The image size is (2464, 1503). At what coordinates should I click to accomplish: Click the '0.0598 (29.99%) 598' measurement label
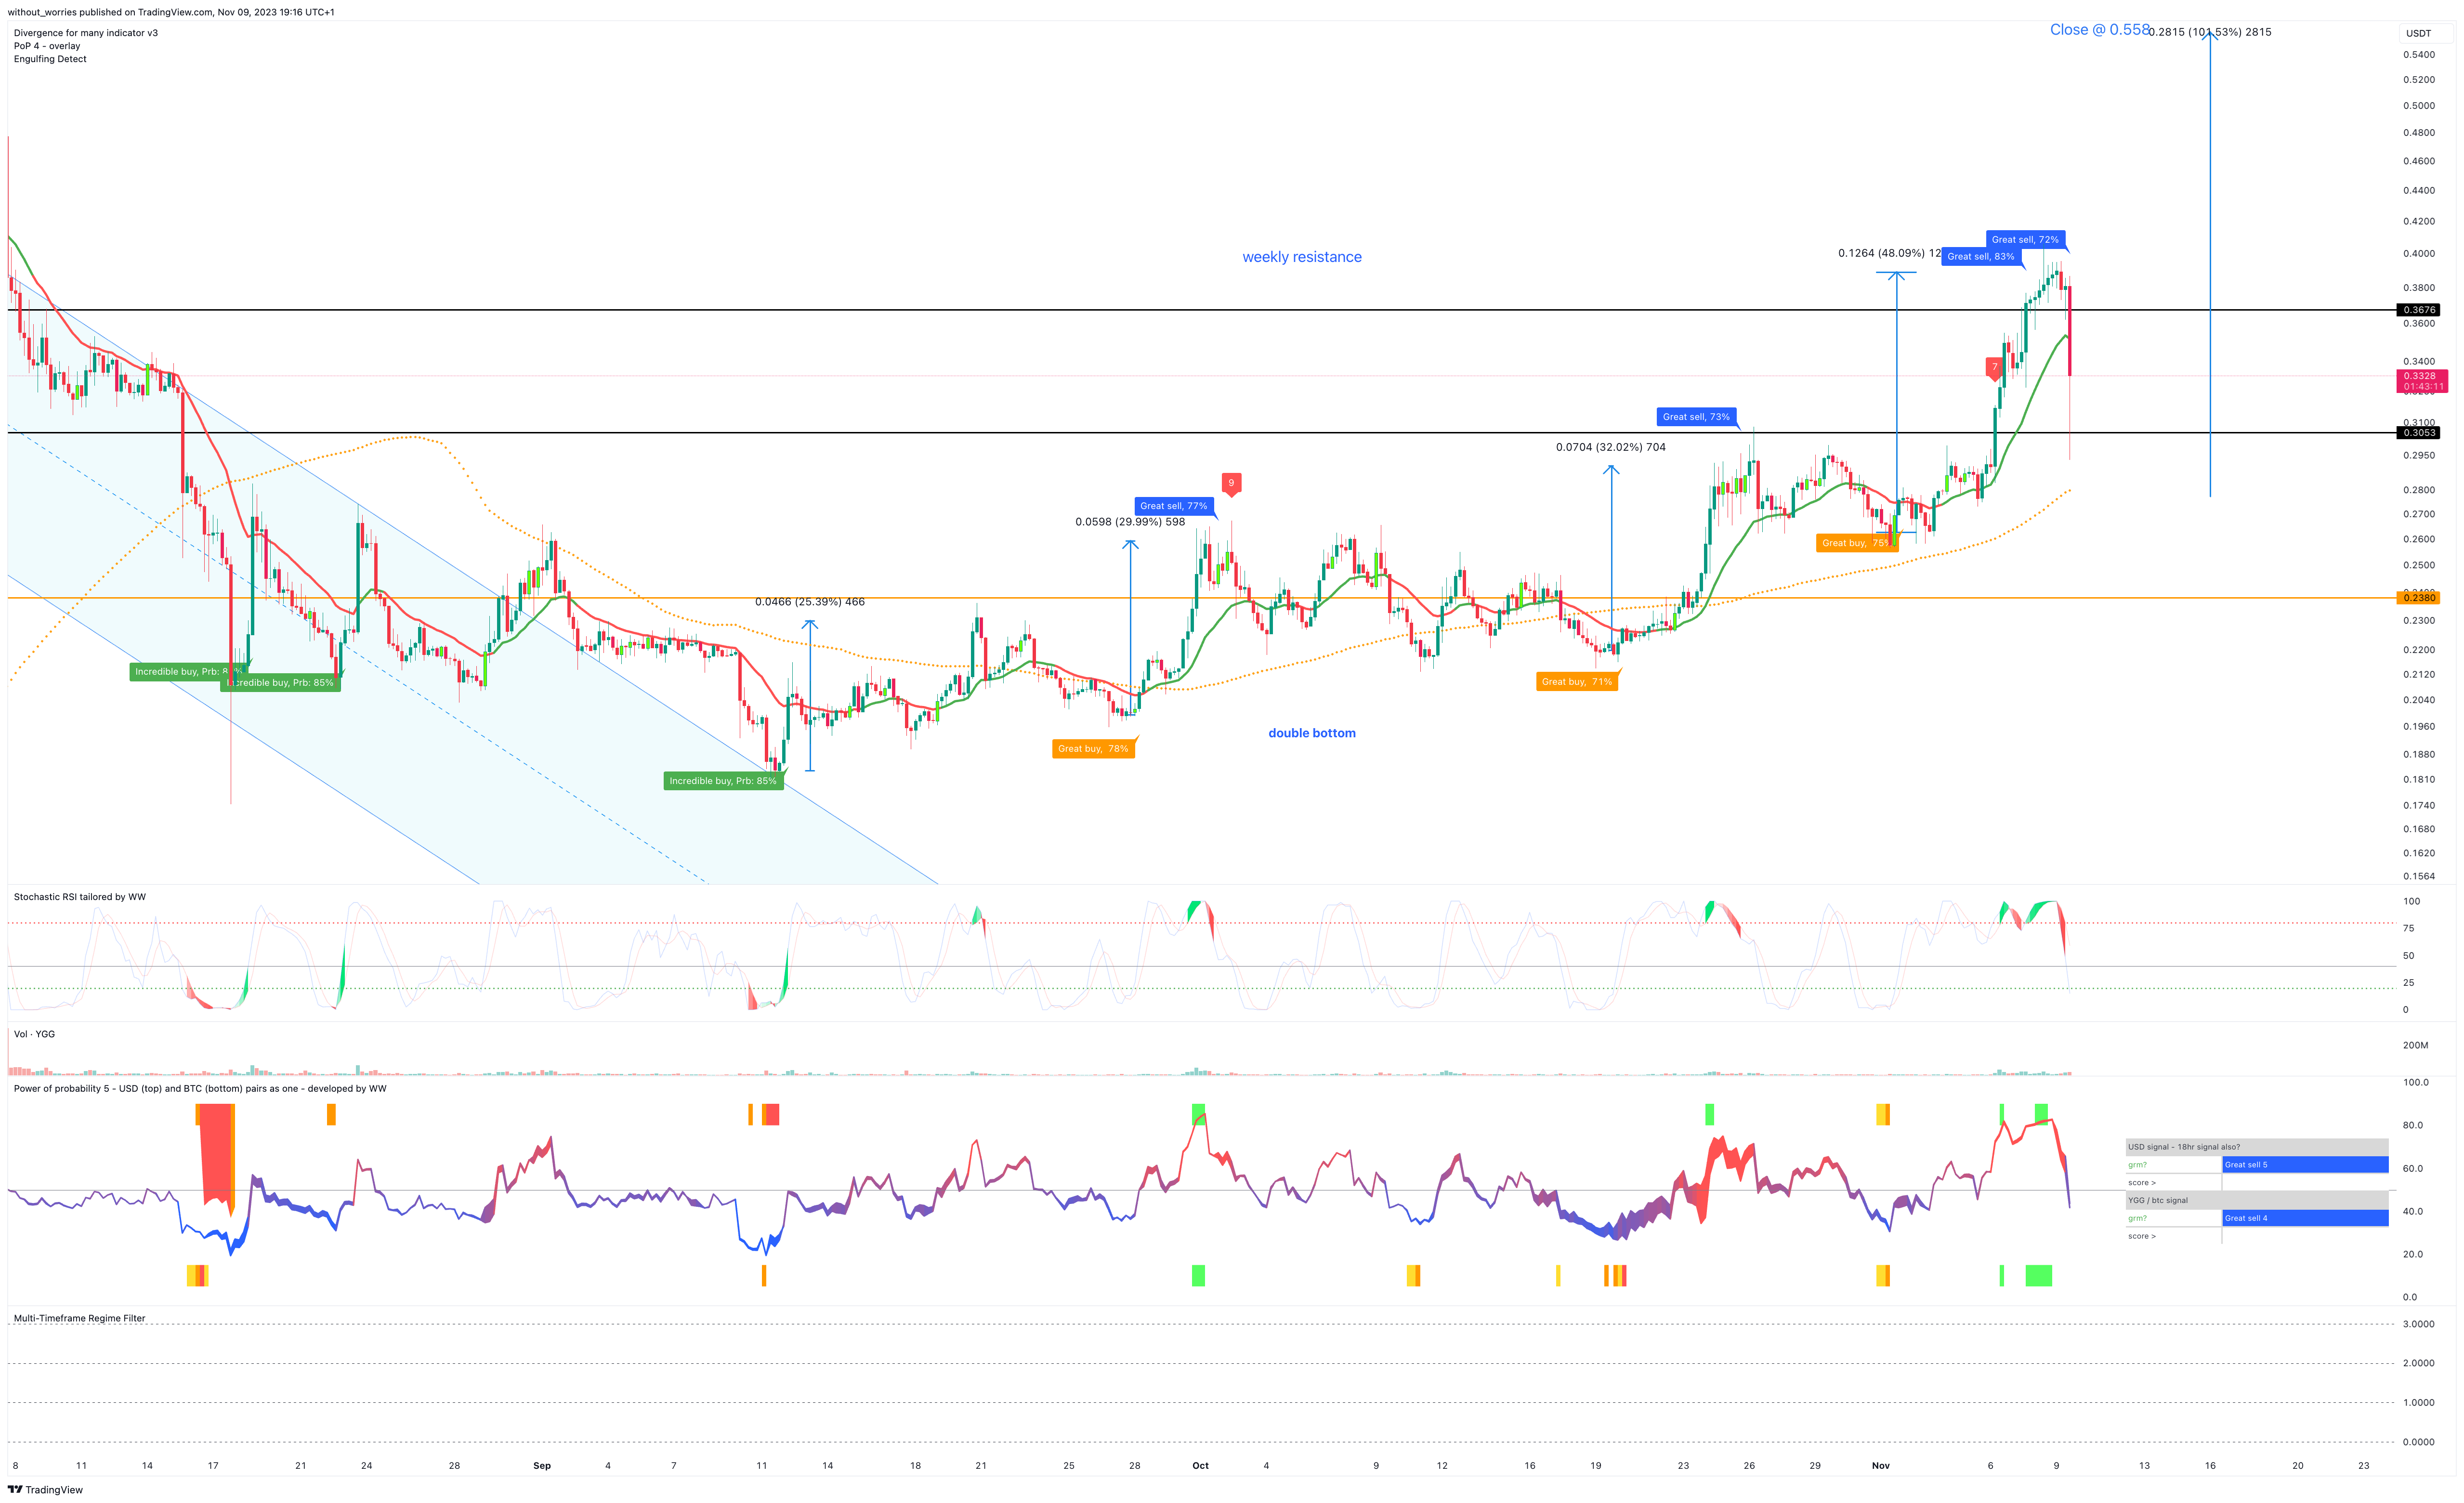click(x=1130, y=522)
